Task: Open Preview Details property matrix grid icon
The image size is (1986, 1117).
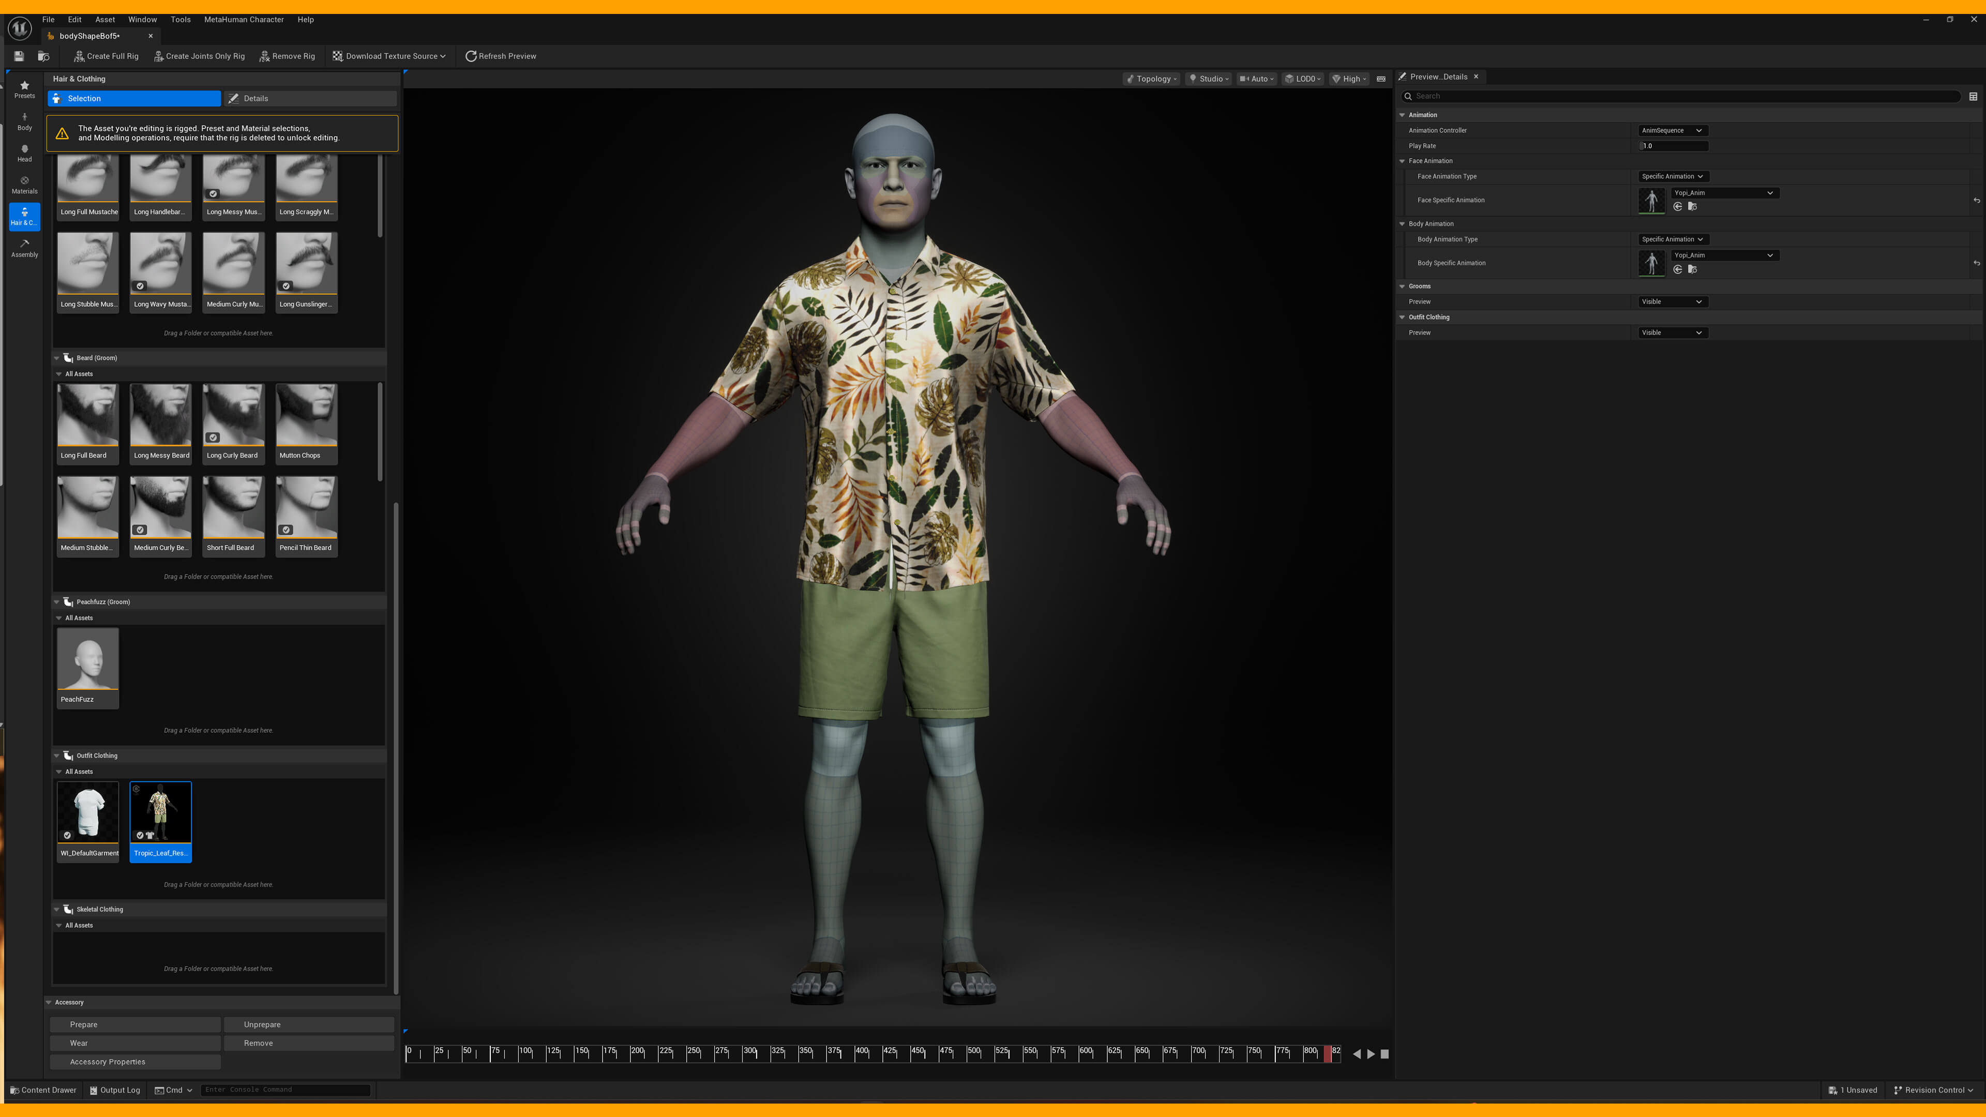Action: click(1973, 96)
